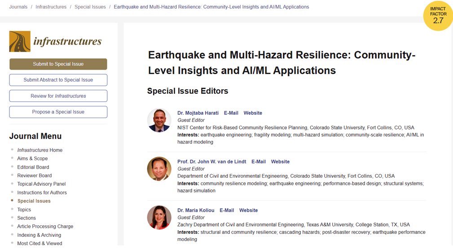
Task: Open Website link for Dr. Maria Koliou
Action: click(248, 210)
